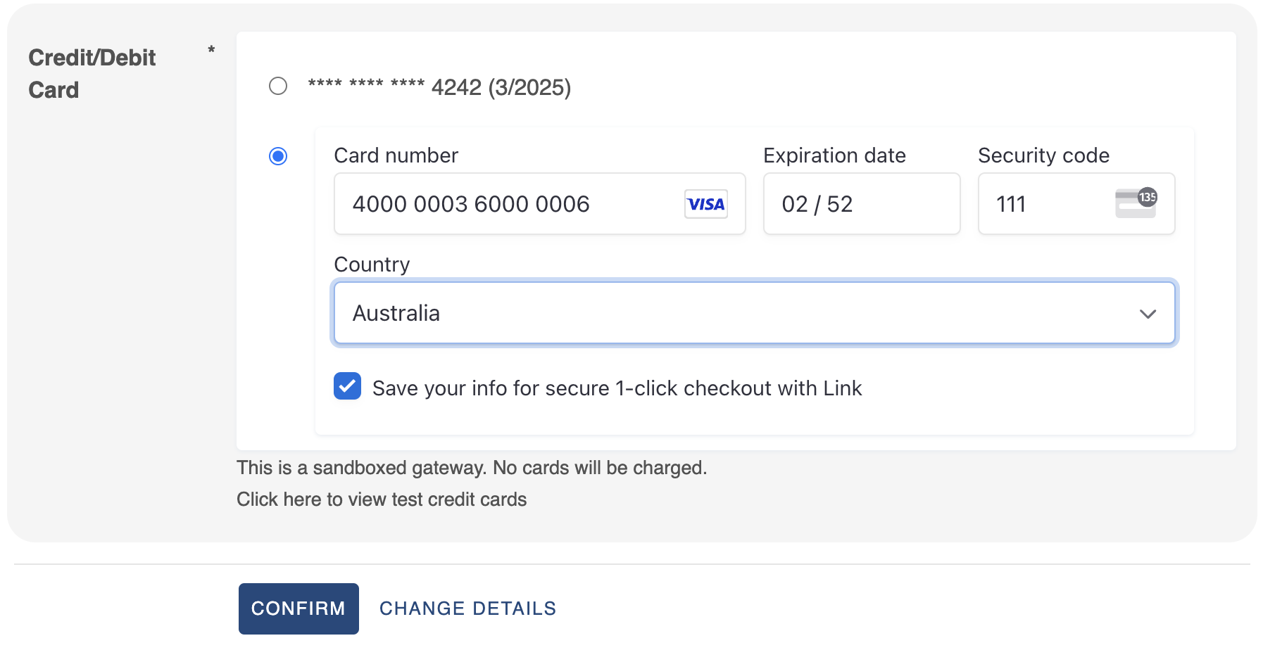Open the Country dropdown showing Australia

coord(754,313)
